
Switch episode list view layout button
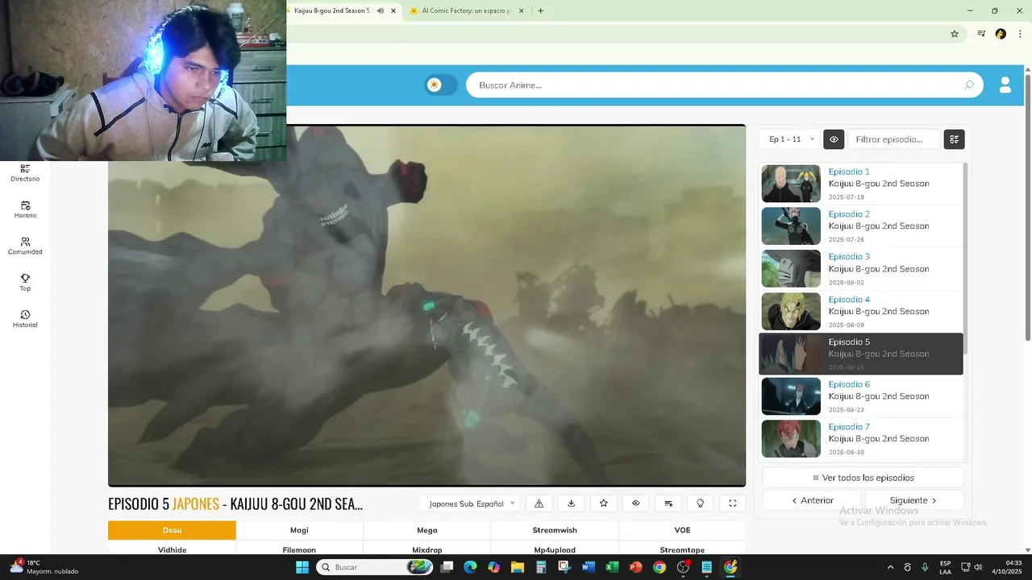[x=954, y=139]
